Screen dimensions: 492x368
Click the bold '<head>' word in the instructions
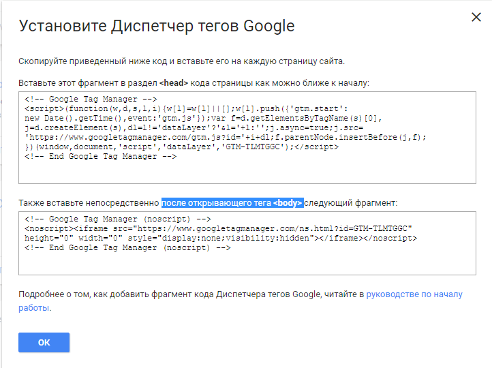(174, 83)
